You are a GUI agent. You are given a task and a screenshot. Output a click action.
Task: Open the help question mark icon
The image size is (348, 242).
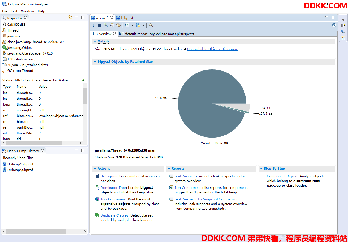334,25
